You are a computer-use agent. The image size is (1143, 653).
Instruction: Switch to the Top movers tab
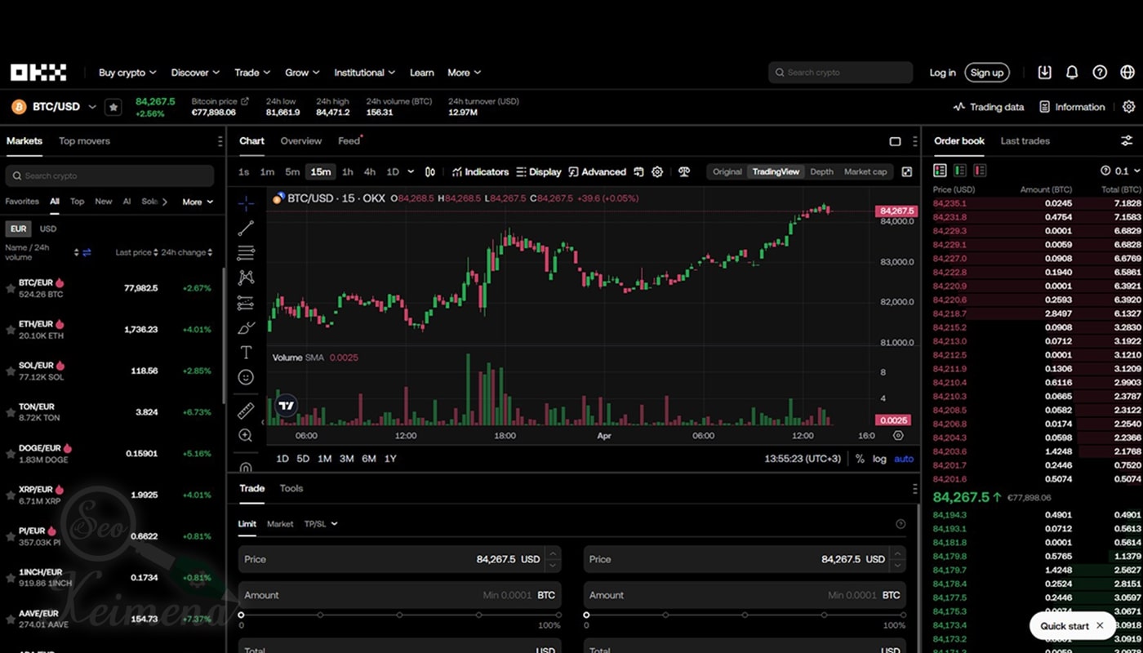84,141
